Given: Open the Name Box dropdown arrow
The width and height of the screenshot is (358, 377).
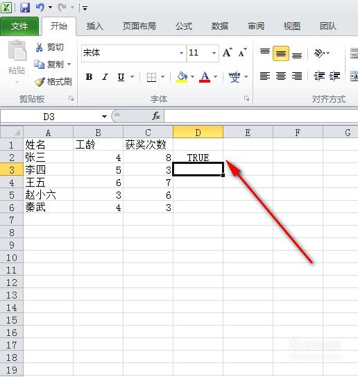Looking at the screenshot, I should coord(104,117).
